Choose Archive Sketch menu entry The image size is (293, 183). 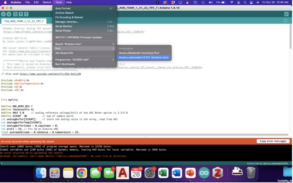pos(85,13)
